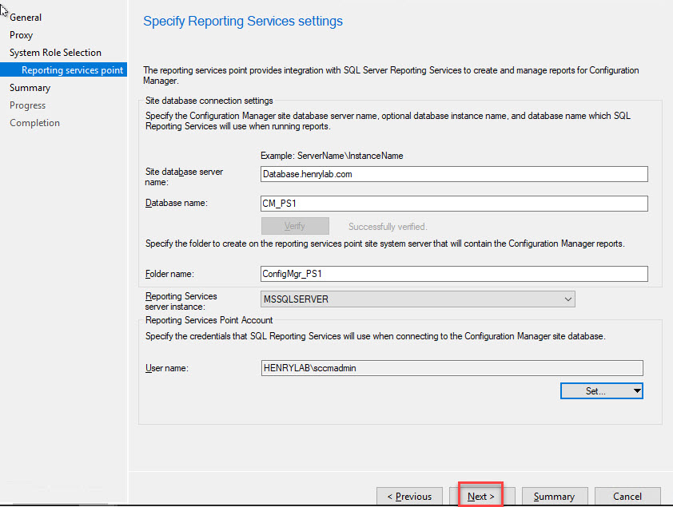Viewport: 673px width, 507px height.
Task: Select the User name field
Action: click(x=451, y=368)
